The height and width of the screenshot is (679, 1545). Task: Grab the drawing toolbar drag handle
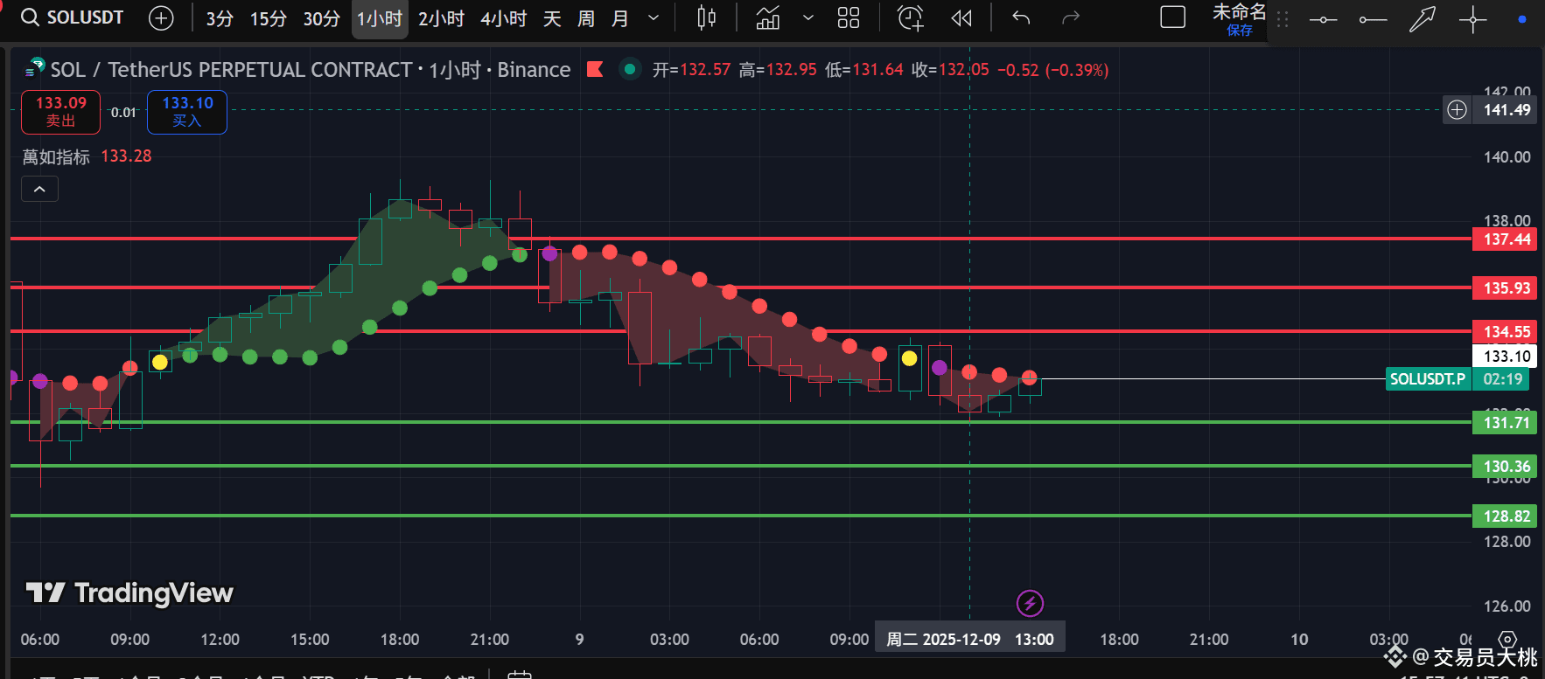tap(1283, 19)
